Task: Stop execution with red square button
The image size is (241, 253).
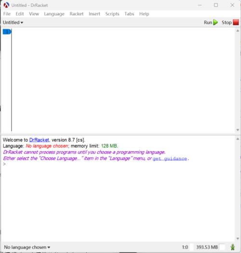Action: coord(230,22)
